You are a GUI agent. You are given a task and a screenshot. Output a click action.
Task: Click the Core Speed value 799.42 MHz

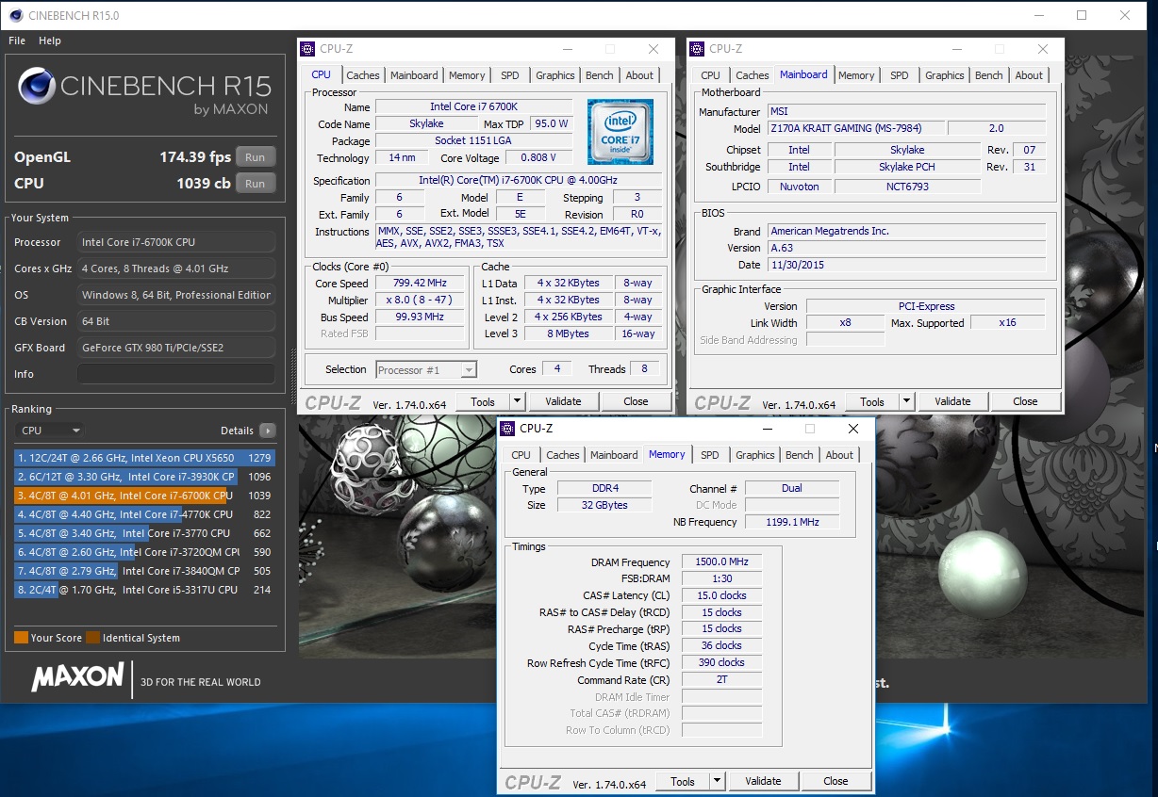point(421,283)
